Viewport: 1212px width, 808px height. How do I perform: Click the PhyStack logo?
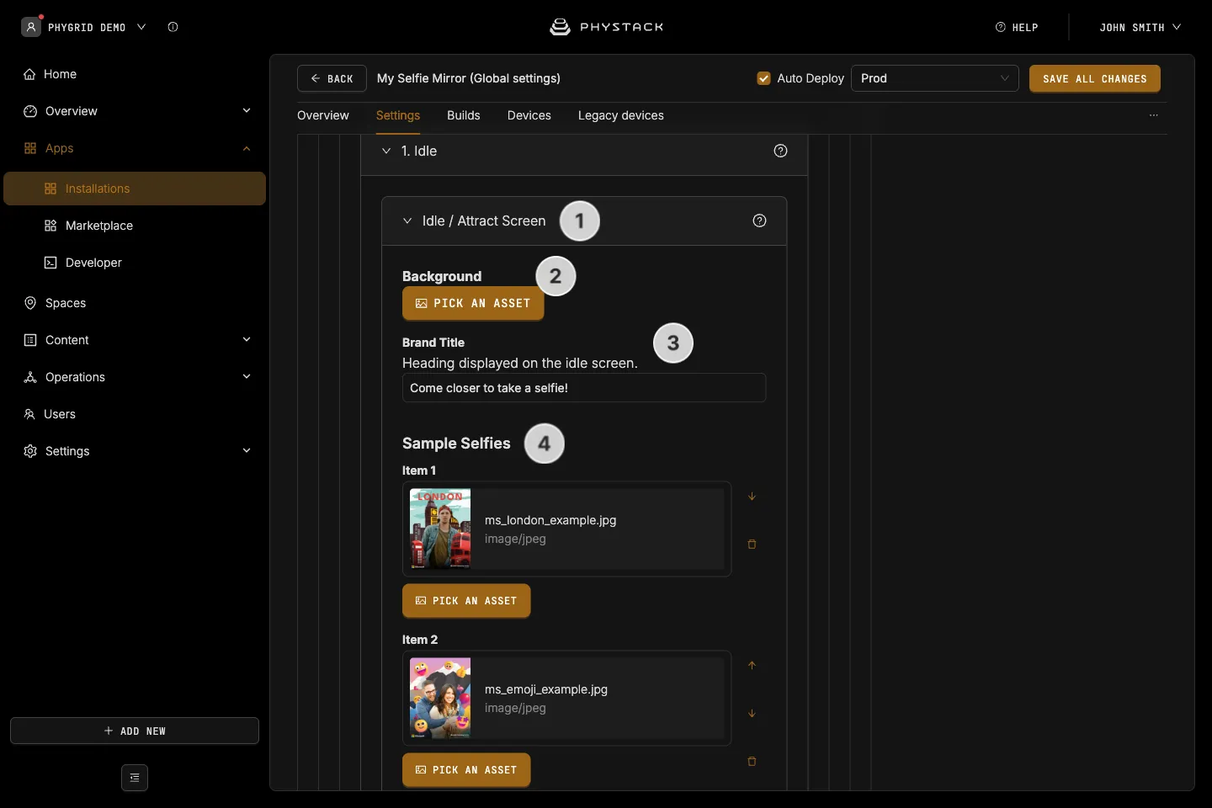606,27
